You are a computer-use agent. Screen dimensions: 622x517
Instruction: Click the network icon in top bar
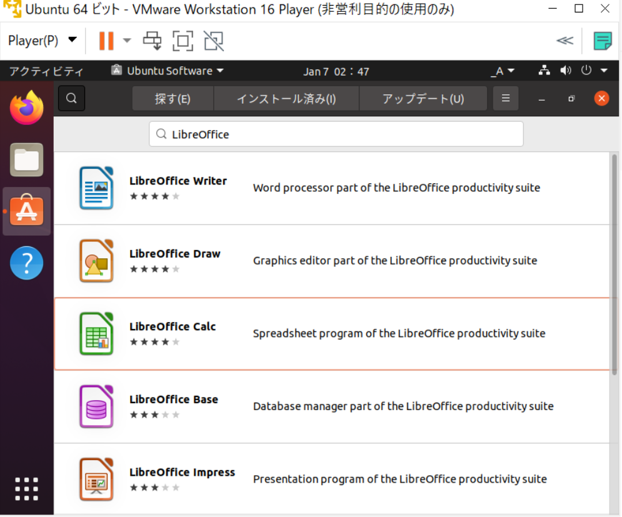544,71
